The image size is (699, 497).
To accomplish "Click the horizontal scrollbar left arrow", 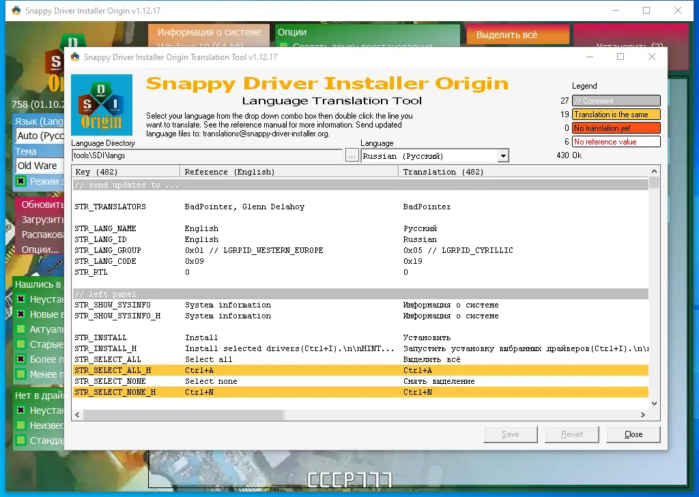I will click(x=78, y=415).
